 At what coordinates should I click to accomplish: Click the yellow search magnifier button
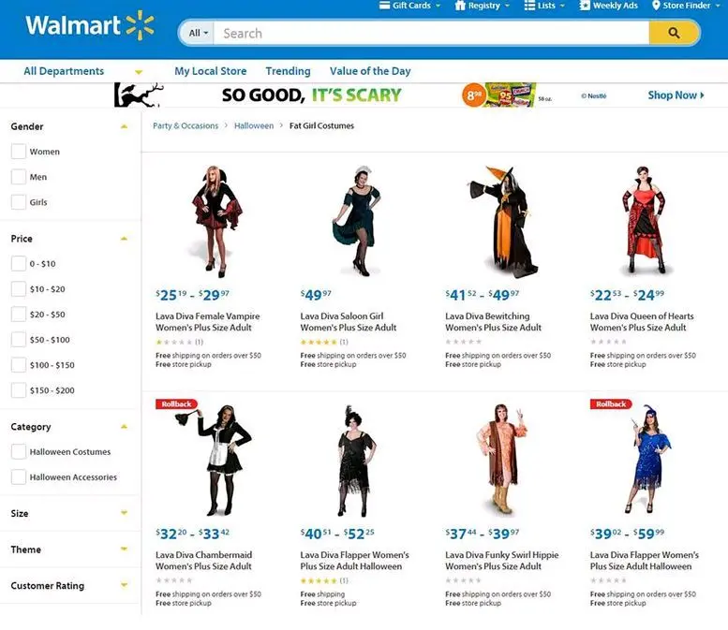pos(674,33)
